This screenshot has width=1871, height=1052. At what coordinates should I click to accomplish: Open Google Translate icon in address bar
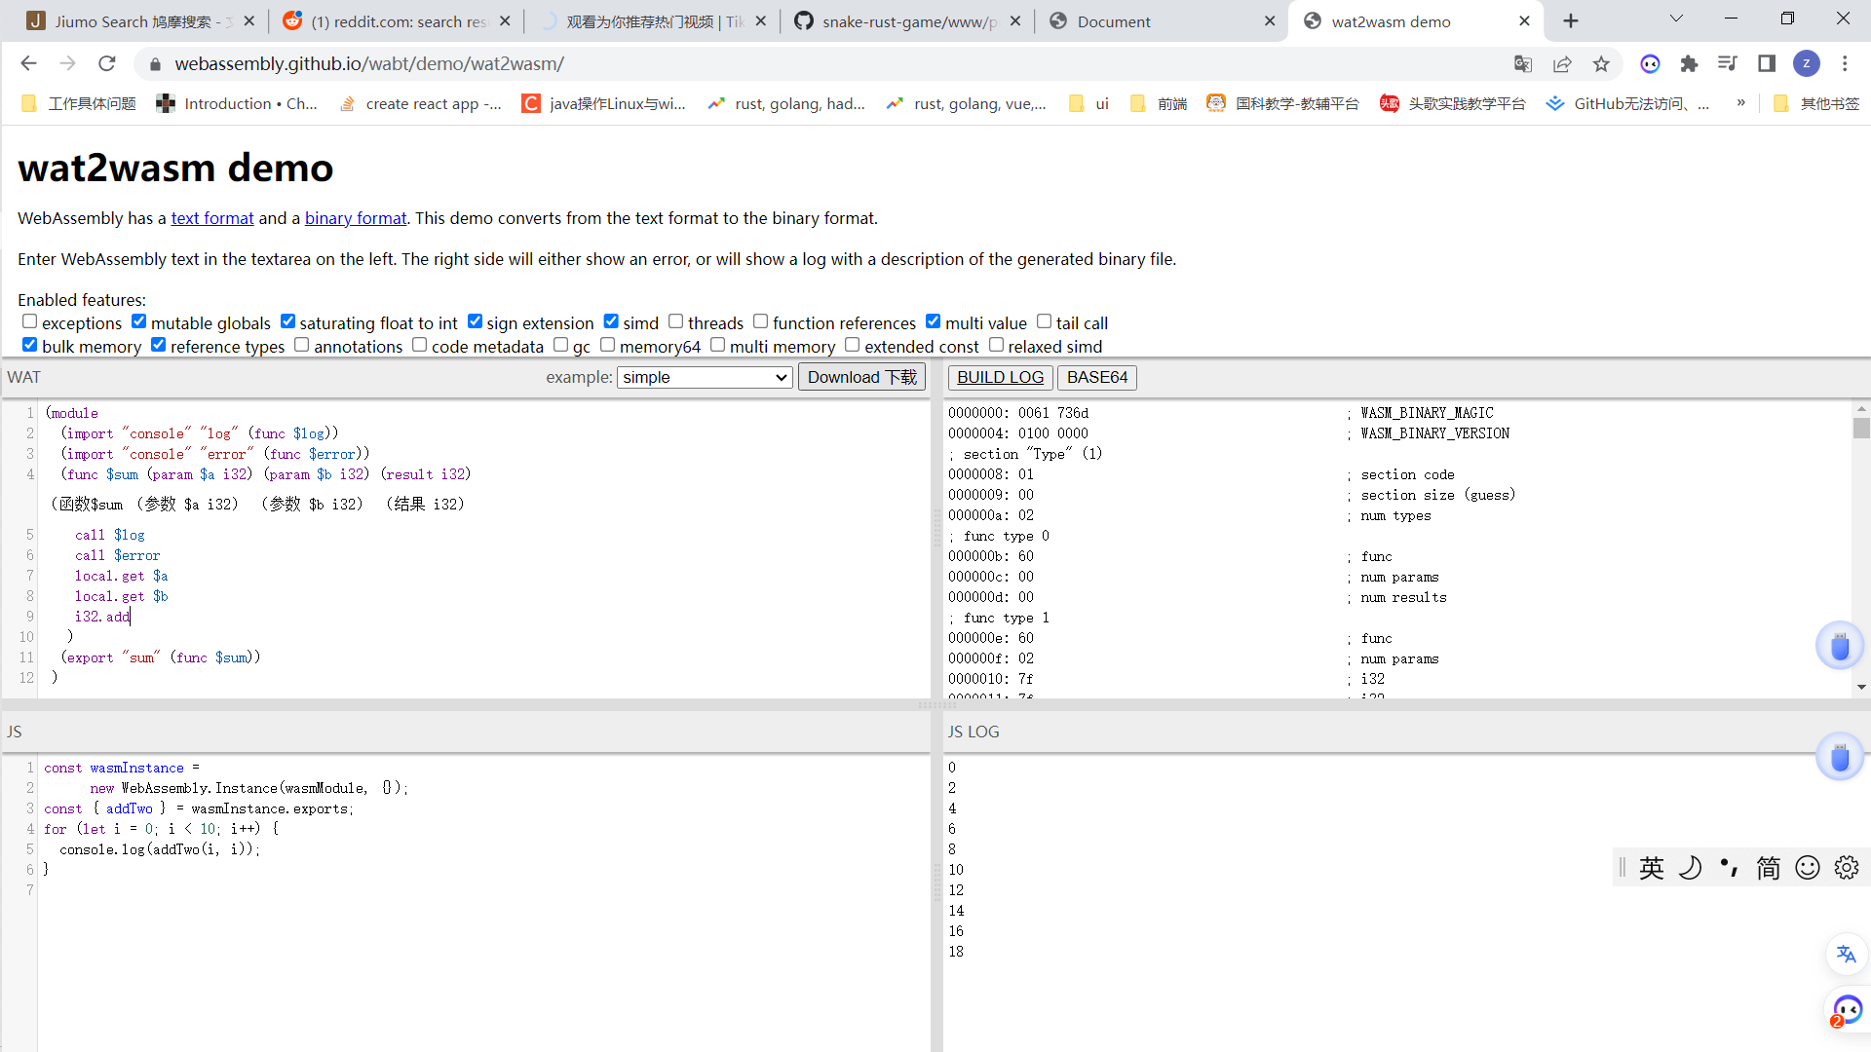tap(1522, 63)
